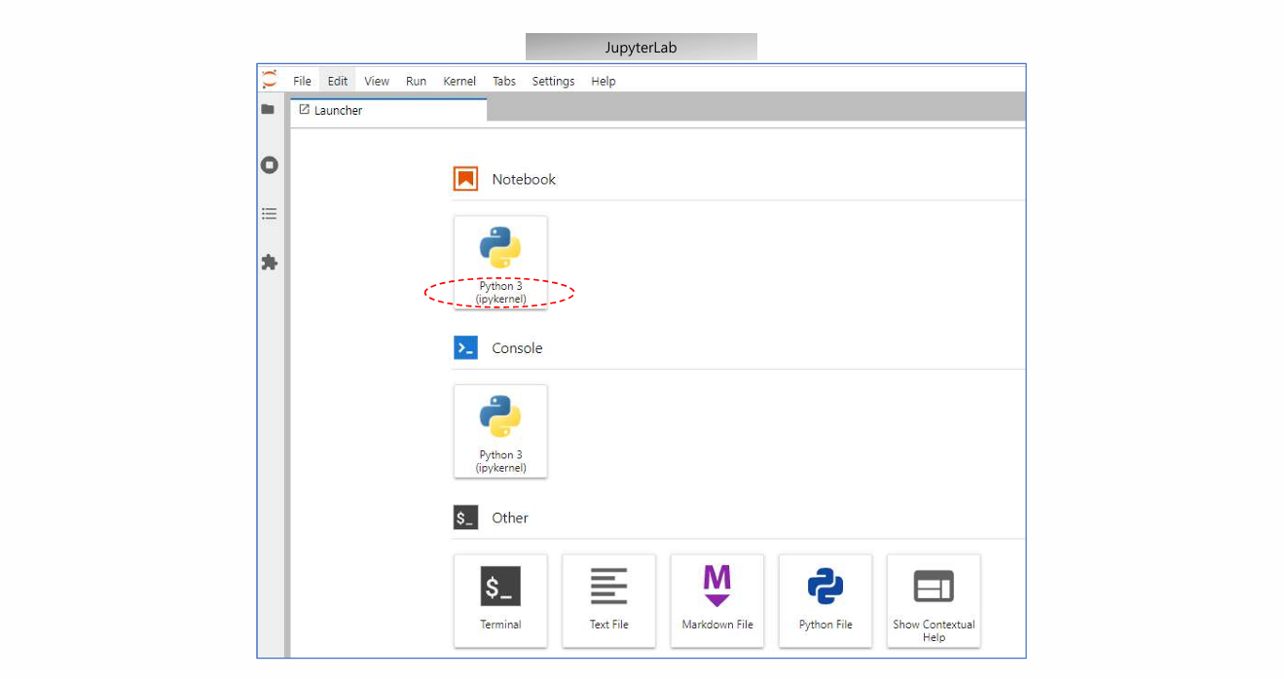Click the JupyterLab title label
Viewport: 1284px width, 679px height.
641,48
